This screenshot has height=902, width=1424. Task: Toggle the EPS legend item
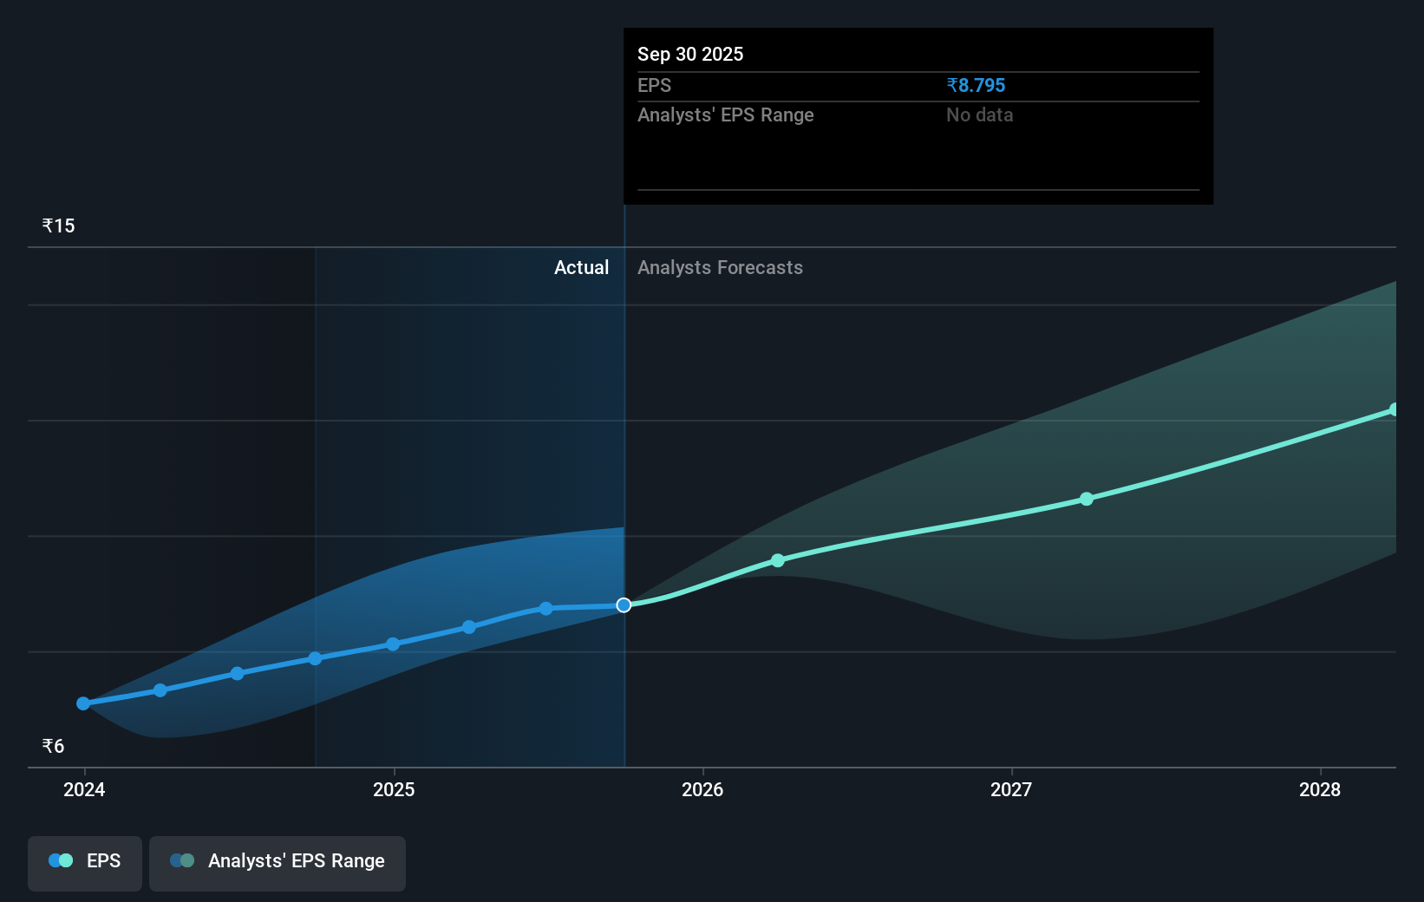[84, 863]
